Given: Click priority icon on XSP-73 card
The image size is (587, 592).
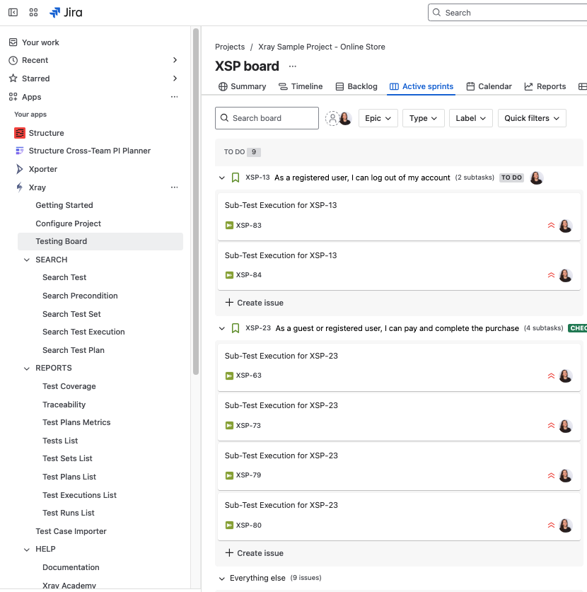Looking at the screenshot, I should [551, 426].
